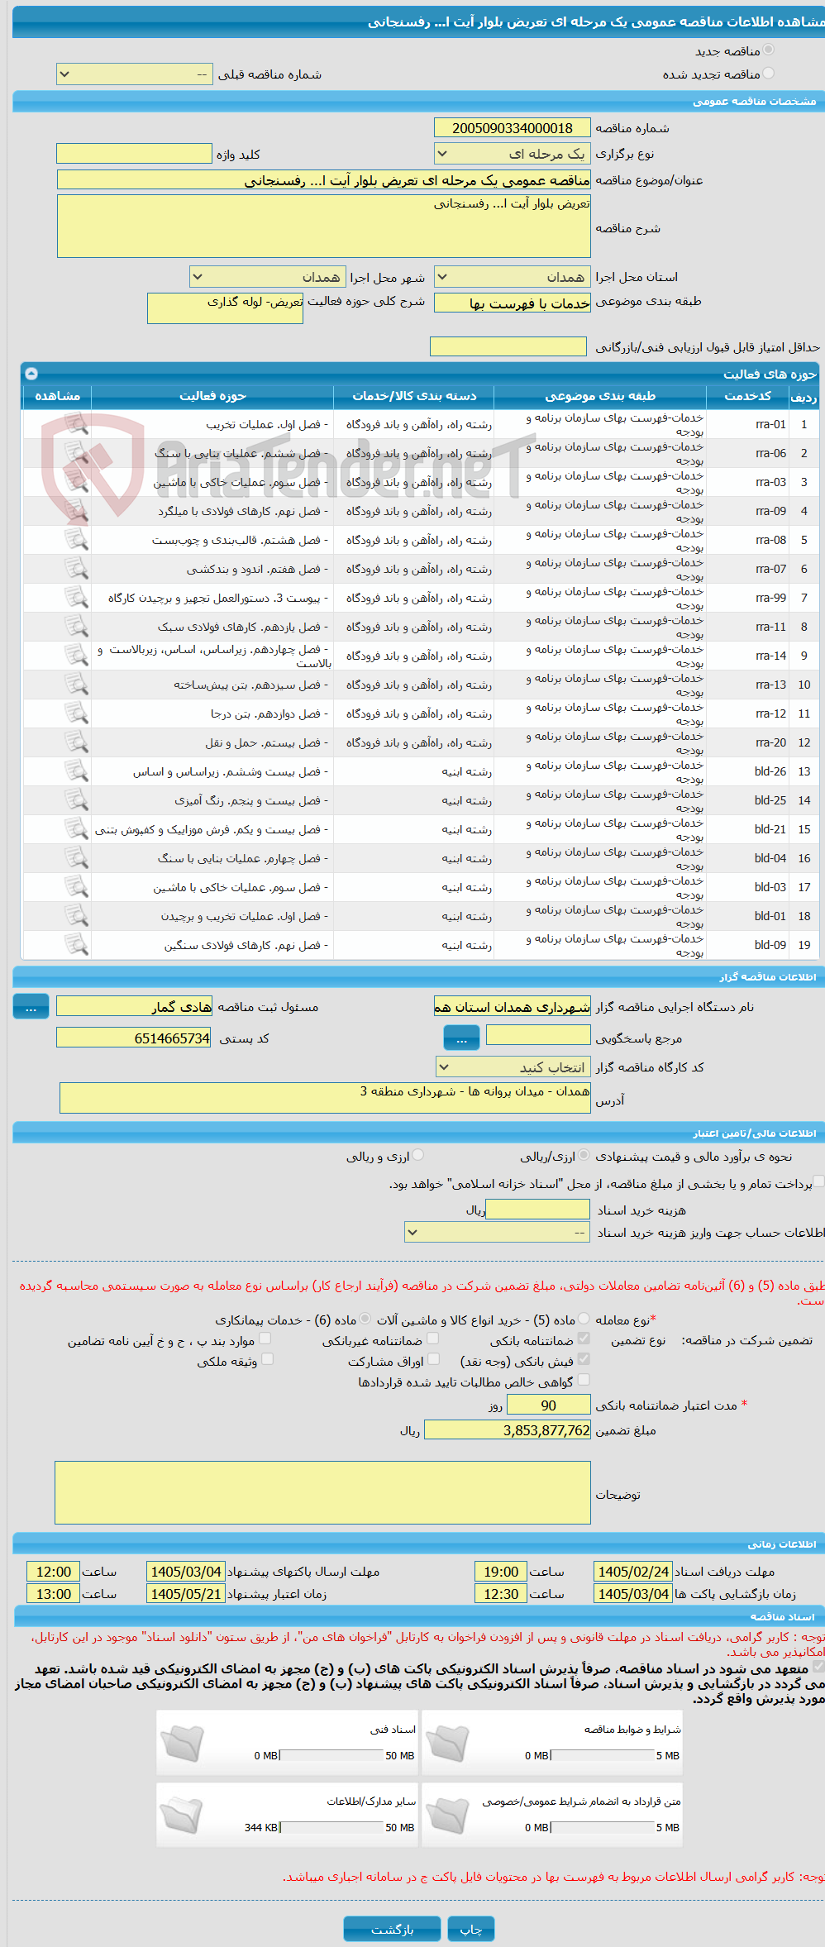Toggle the اوراق مشارکت checkbox
The image size is (825, 1947).
[433, 1359]
